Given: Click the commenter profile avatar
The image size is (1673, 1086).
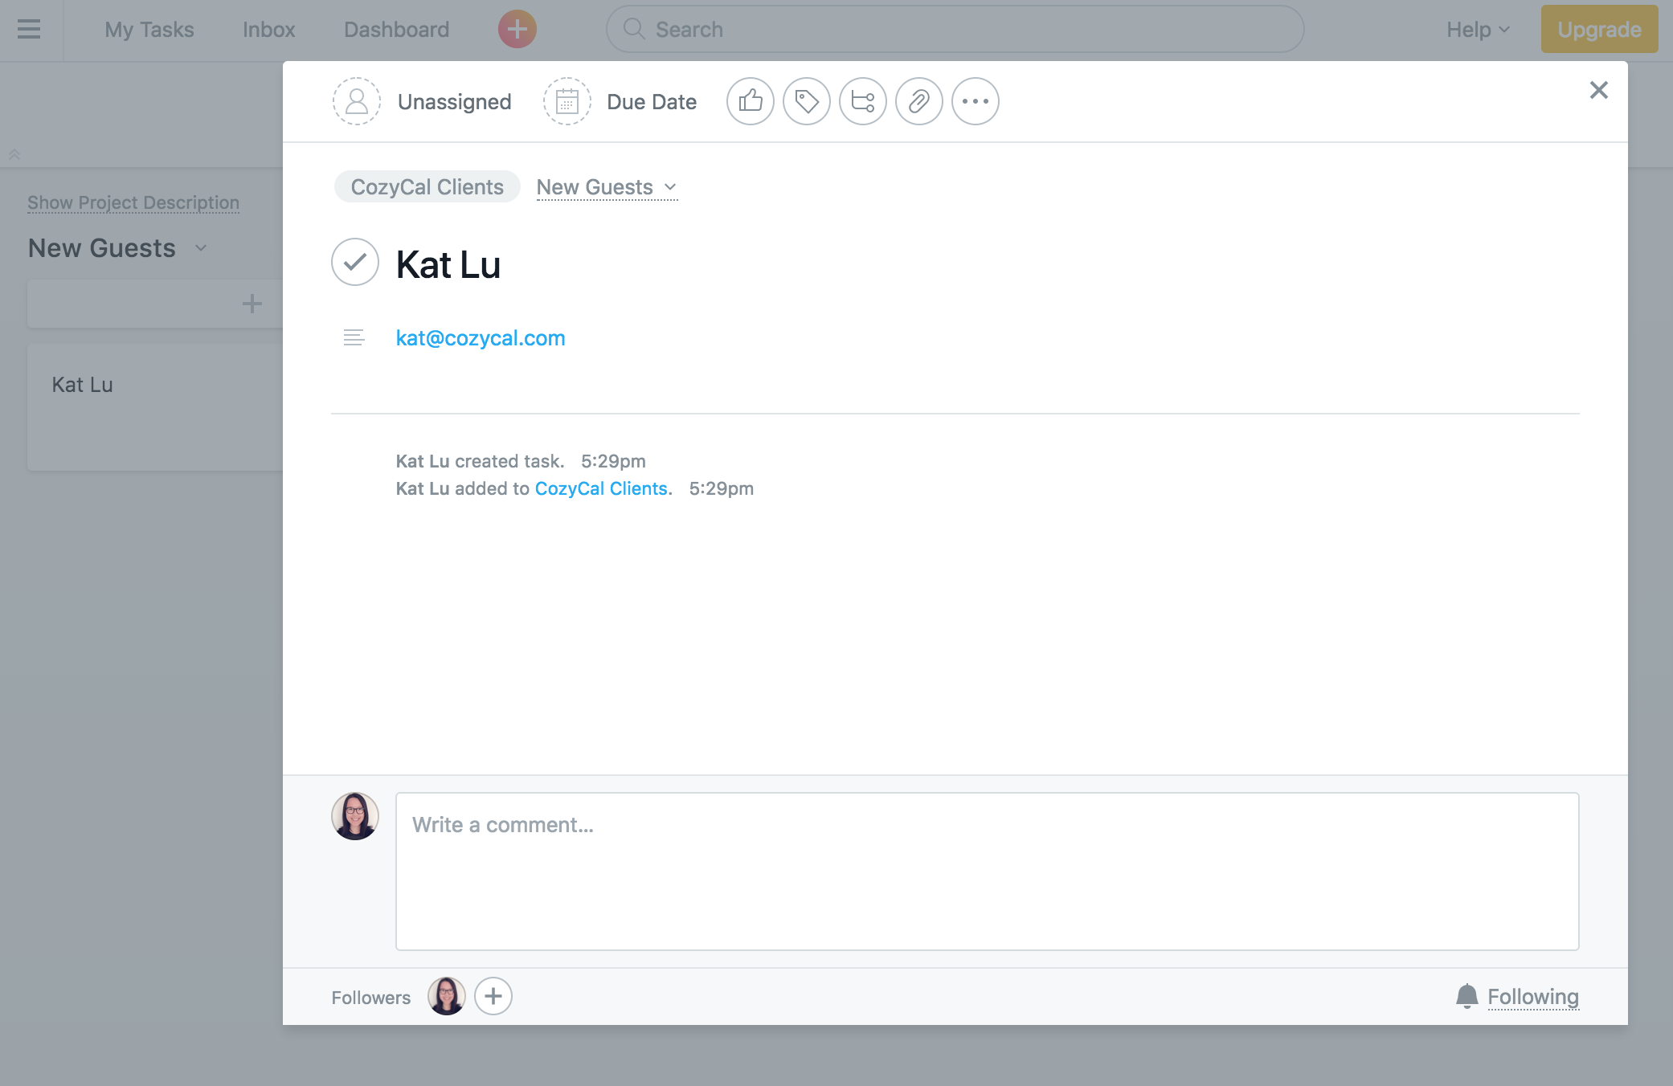Looking at the screenshot, I should pos(355,816).
